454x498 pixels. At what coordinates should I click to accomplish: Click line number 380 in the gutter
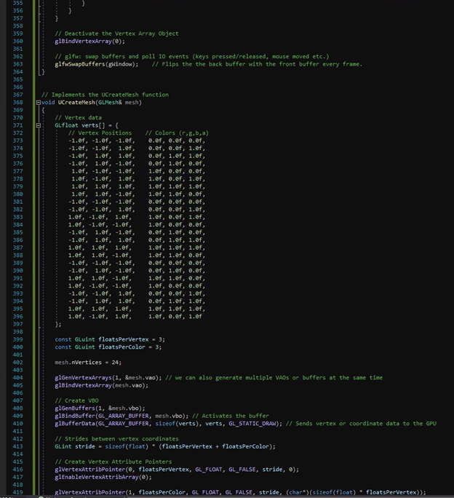click(x=17, y=194)
